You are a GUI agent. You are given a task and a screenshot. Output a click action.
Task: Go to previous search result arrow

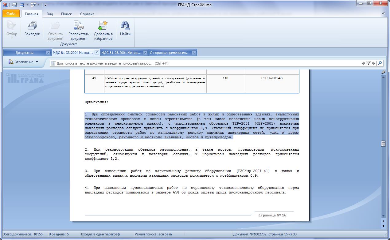[363, 63]
